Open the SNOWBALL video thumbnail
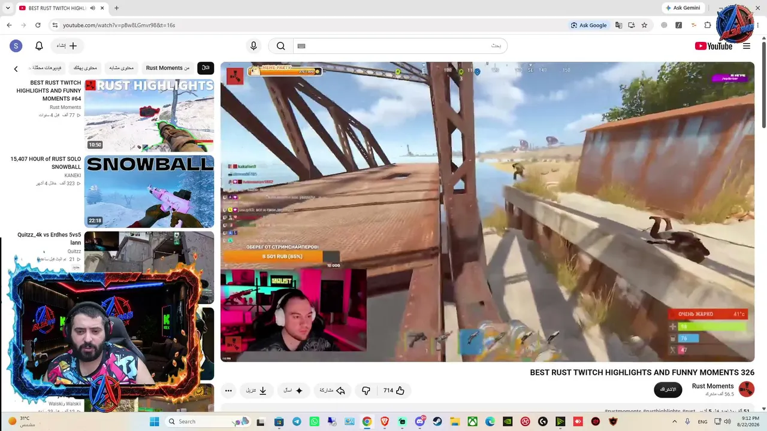Viewport: 767px width, 431px height. pos(149,192)
